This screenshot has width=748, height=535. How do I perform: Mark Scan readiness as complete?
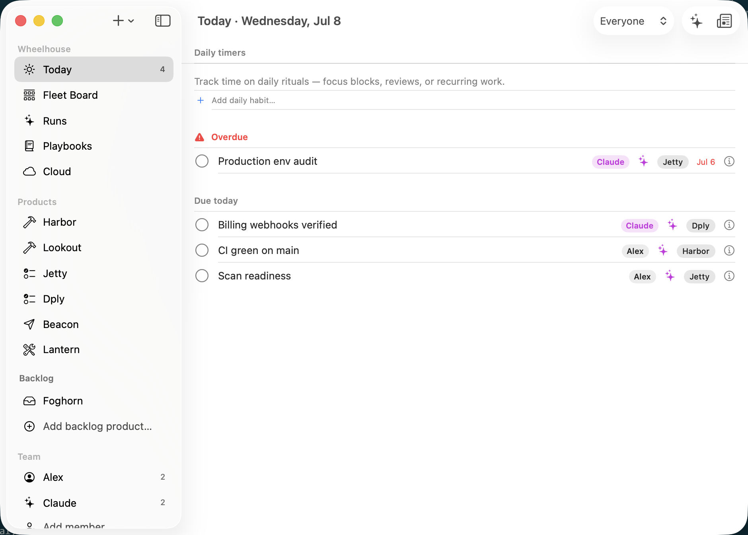202,276
